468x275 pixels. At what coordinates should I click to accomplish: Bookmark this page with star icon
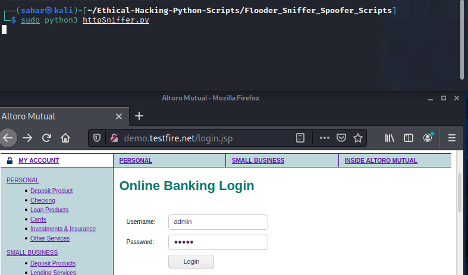358,138
